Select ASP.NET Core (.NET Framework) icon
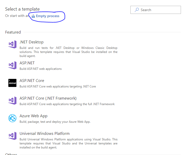The height and width of the screenshot is (155, 186). [x=12, y=101]
